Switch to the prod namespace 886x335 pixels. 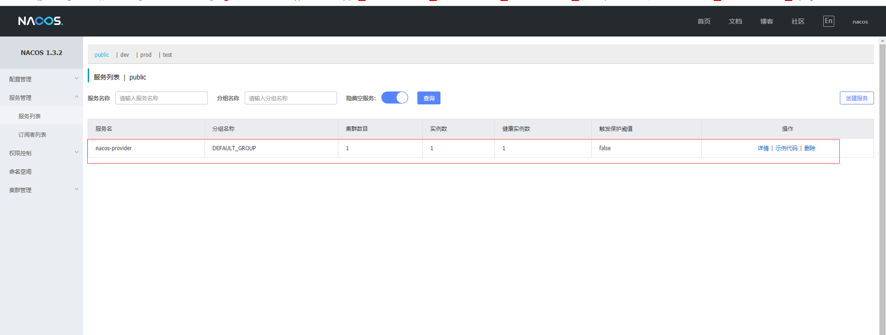(x=146, y=55)
